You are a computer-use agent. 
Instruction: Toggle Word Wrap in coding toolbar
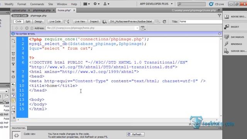tap(14, 95)
